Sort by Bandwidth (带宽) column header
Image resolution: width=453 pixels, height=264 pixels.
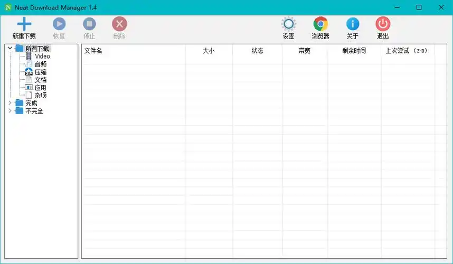(305, 51)
